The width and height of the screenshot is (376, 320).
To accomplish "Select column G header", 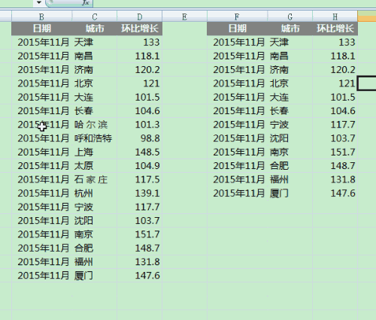I will click(290, 17).
